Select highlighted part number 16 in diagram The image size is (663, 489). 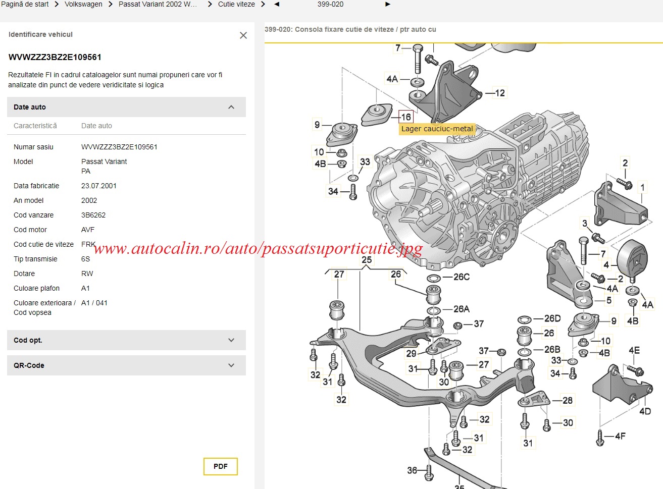(406, 117)
